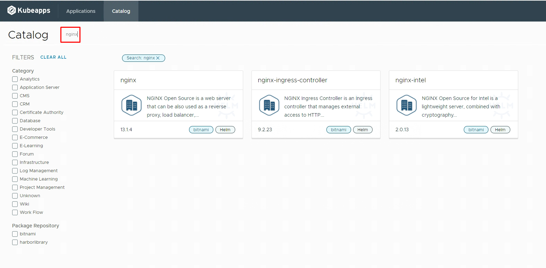Click Helm tag on nginx card

tap(225, 130)
